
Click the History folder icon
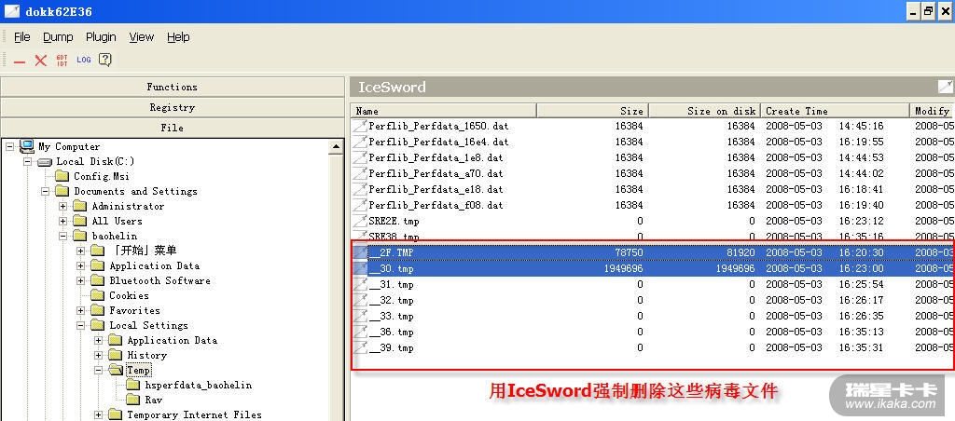pos(115,355)
